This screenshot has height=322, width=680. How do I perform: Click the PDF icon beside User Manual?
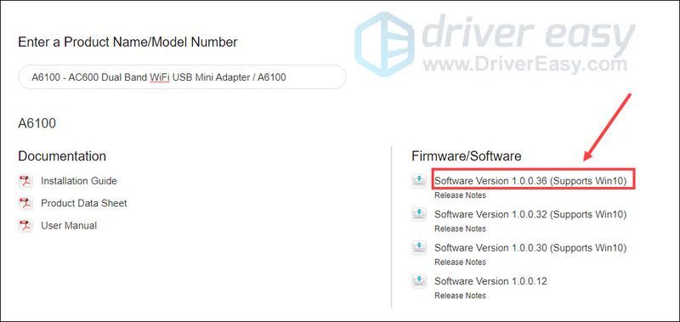click(25, 226)
